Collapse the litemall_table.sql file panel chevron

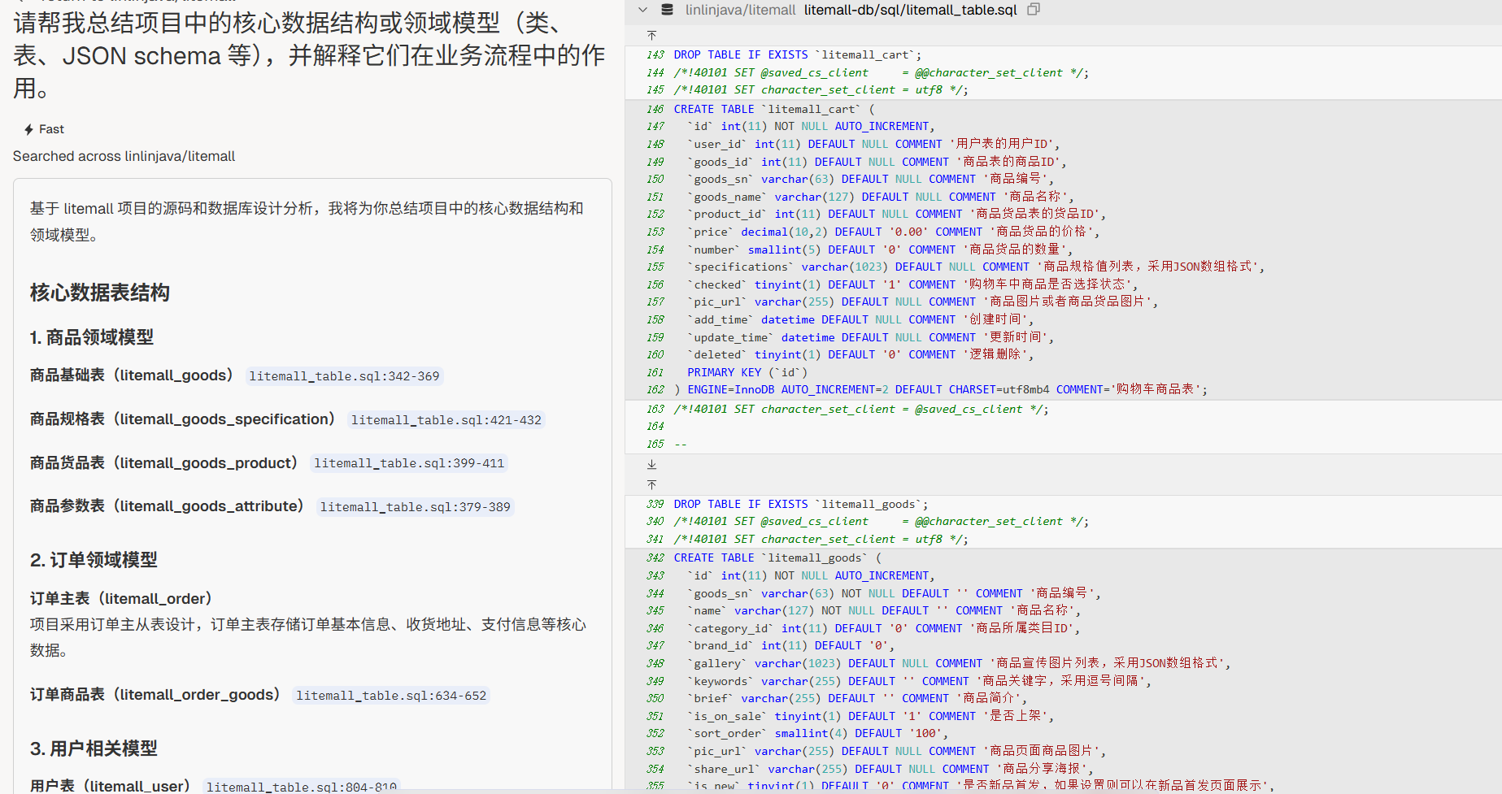[642, 10]
